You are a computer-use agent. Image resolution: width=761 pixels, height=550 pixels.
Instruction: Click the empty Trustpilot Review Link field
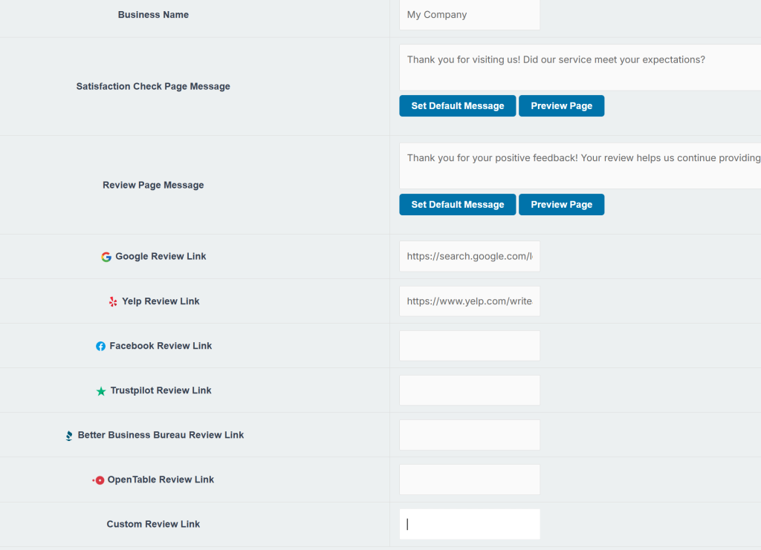tap(469, 390)
